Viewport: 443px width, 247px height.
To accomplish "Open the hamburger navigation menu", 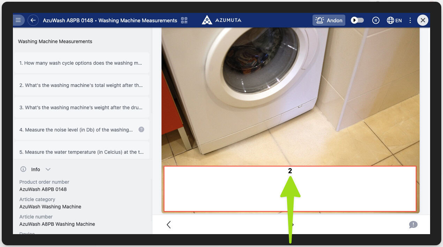I will pos(18,20).
